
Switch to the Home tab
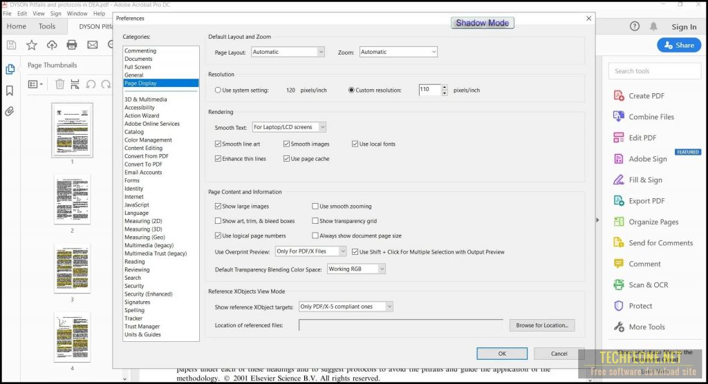(x=17, y=26)
